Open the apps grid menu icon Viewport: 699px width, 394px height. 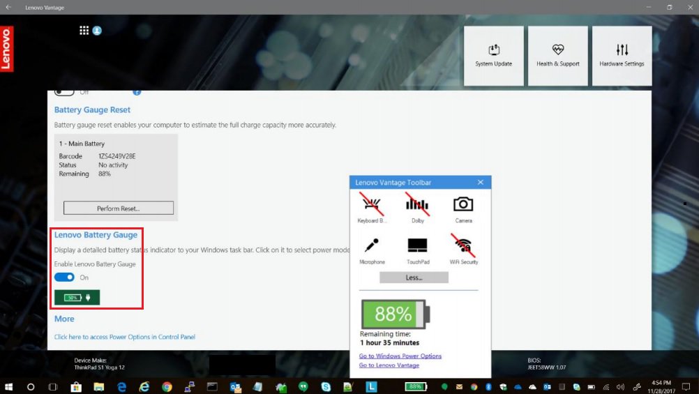coord(84,30)
